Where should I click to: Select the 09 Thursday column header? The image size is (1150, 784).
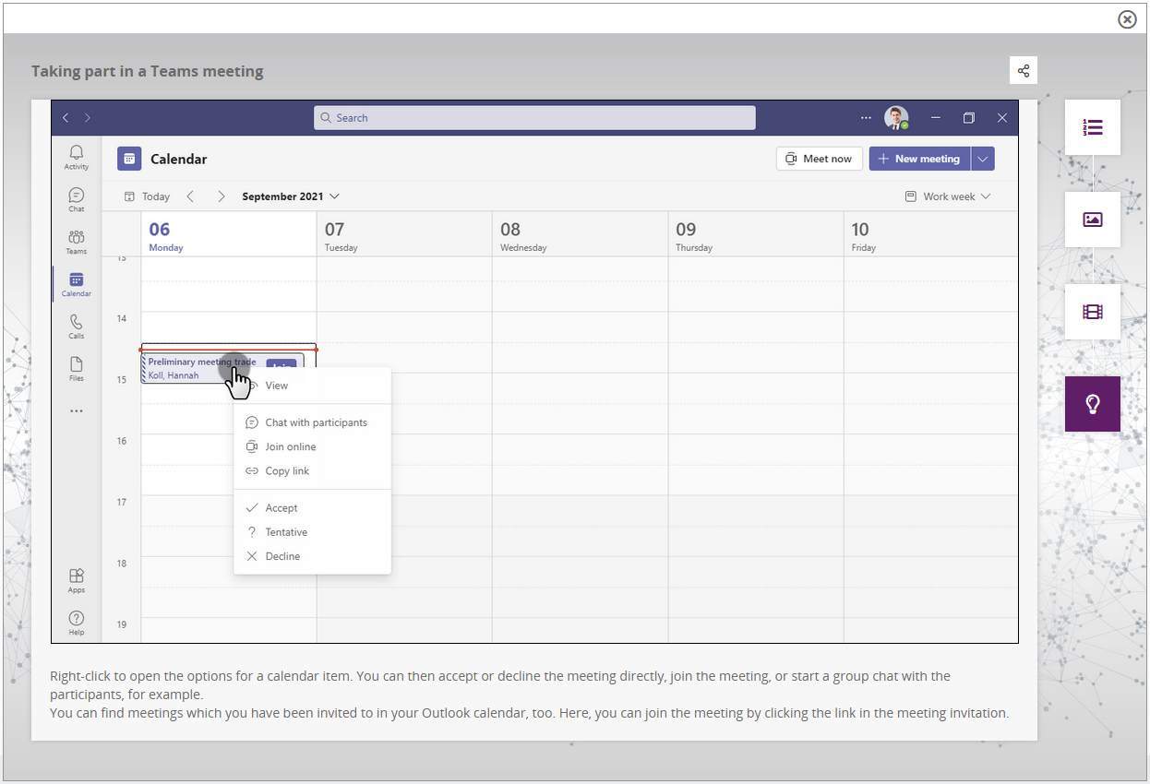(756, 234)
